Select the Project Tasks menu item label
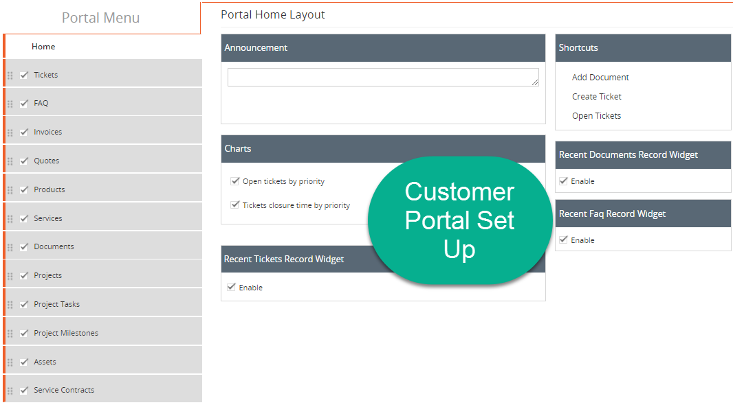 (x=56, y=304)
